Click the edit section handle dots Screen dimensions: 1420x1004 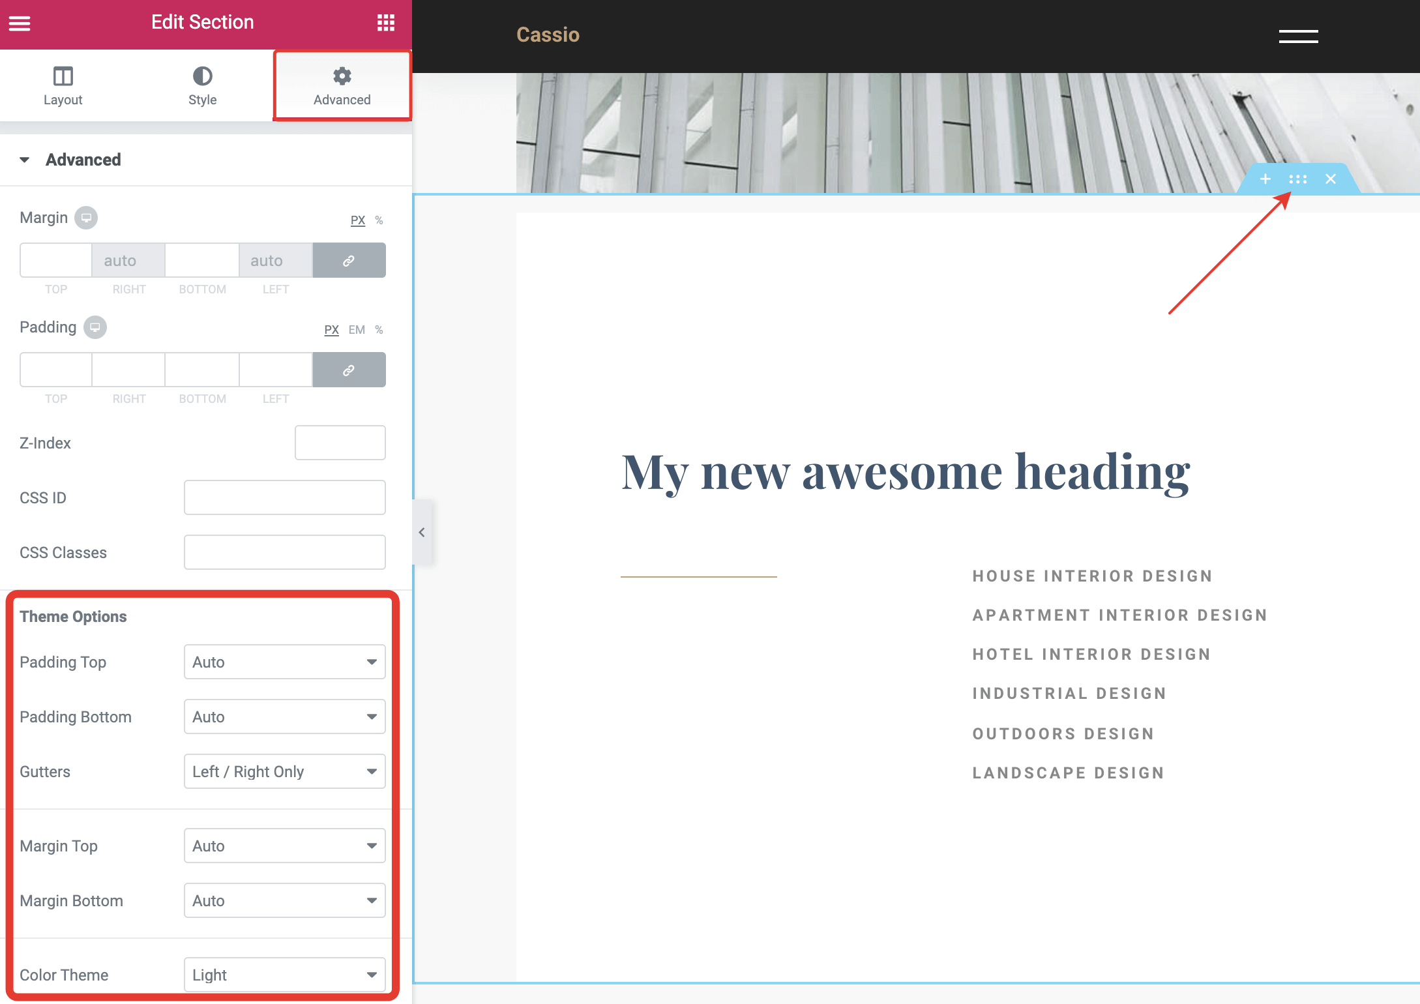click(x=1297, y=179)
